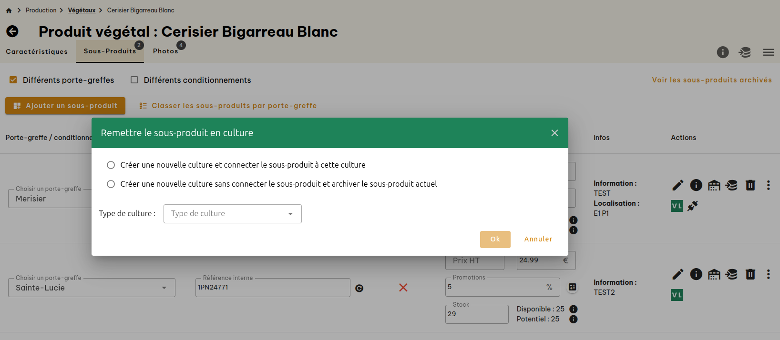Click the E1 P1 localisation text
The height and width of the screenshot is (340, 780).
pos(601,213)
